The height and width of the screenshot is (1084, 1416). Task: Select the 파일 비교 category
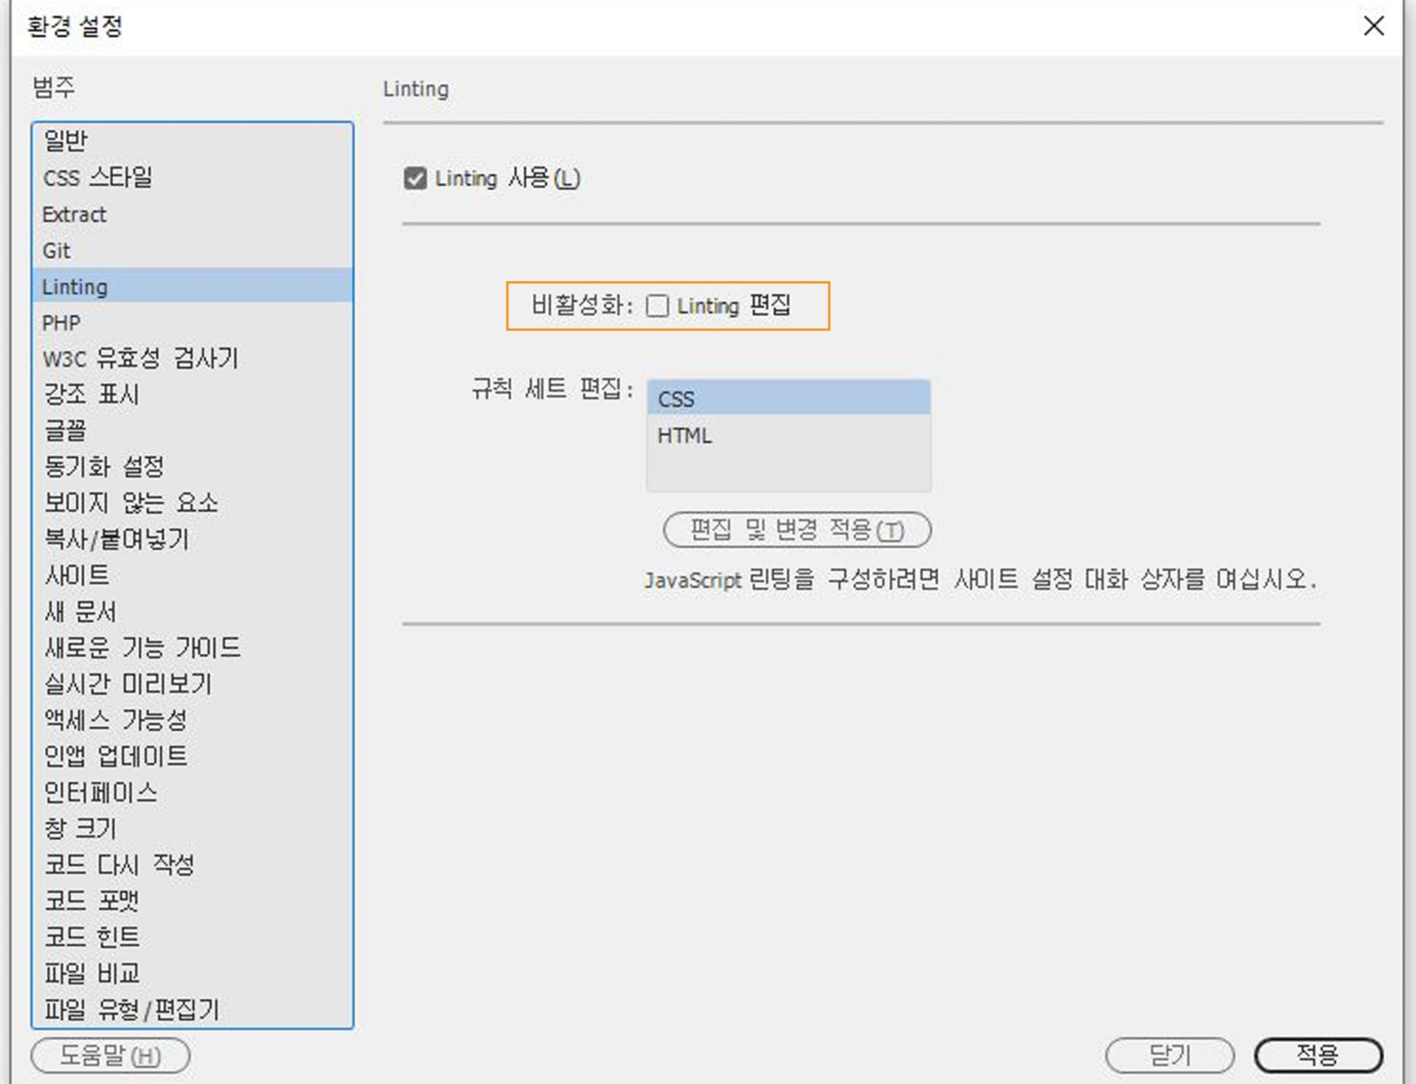[90, 973]
